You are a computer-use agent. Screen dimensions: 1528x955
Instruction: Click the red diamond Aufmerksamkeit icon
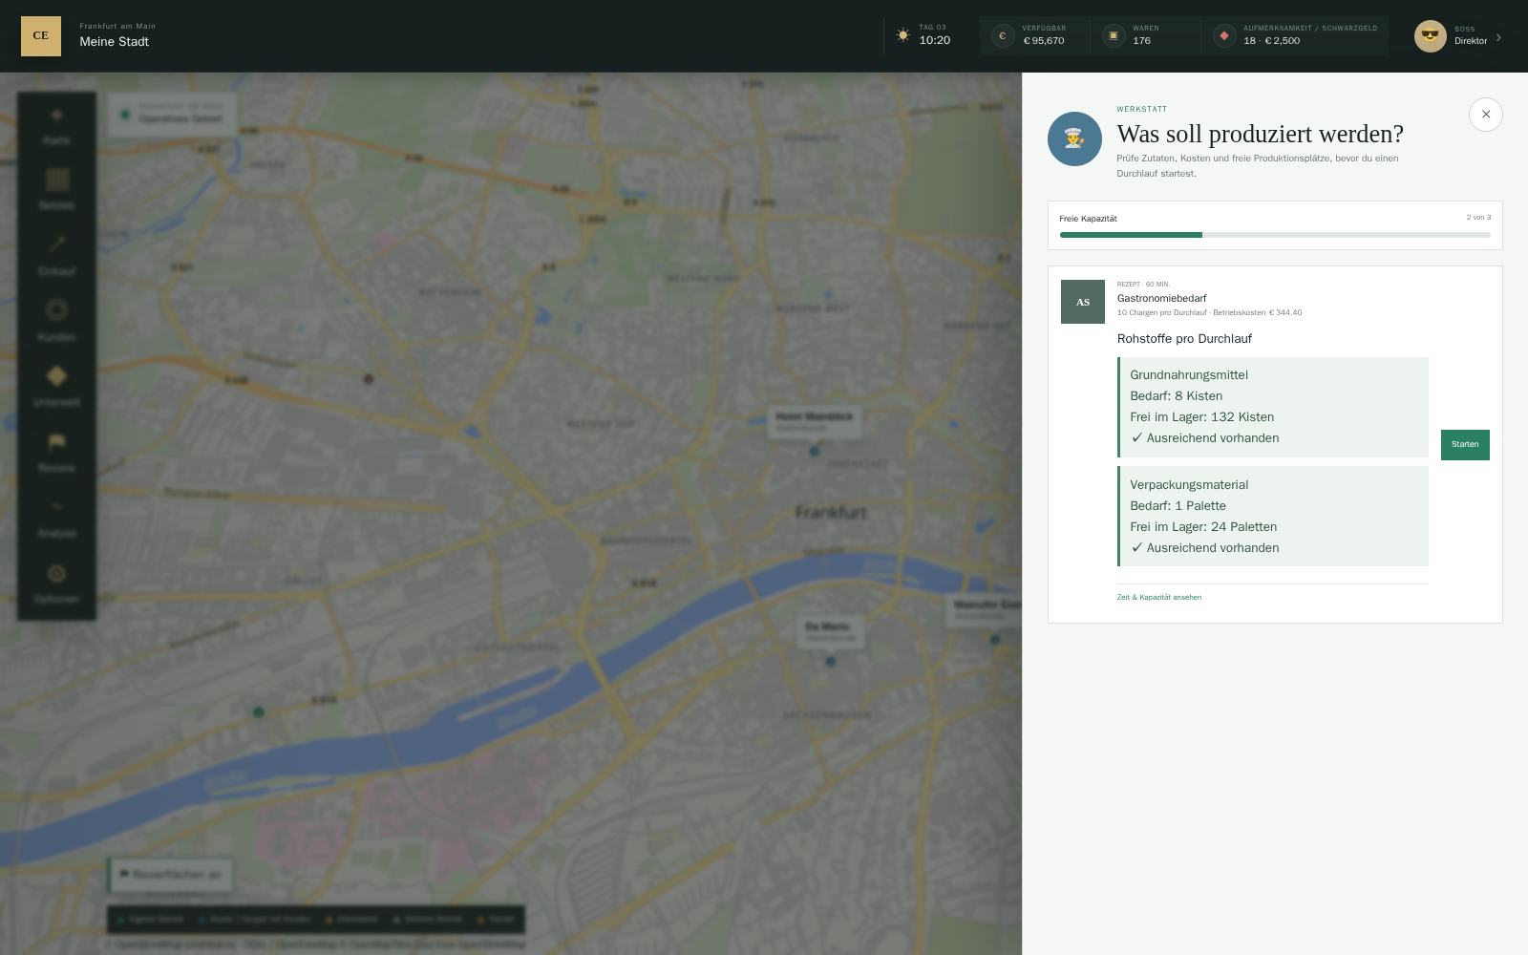tap(1224, 36)
